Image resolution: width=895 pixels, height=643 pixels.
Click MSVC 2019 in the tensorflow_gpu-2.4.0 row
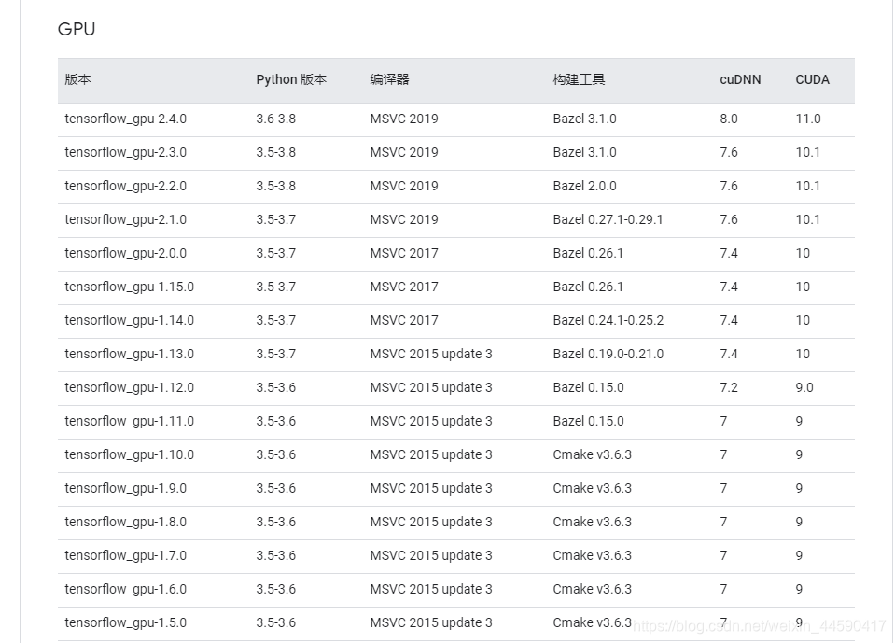pyautogui.click(x=404, y=119)
